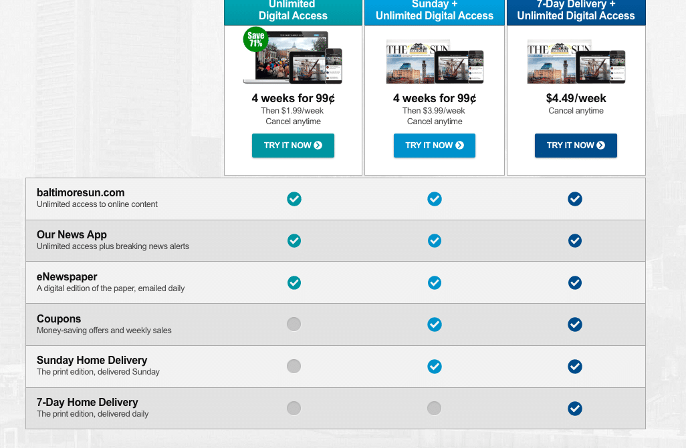Click Coupons checkmark for 7-Day plan

click(575, 324)
